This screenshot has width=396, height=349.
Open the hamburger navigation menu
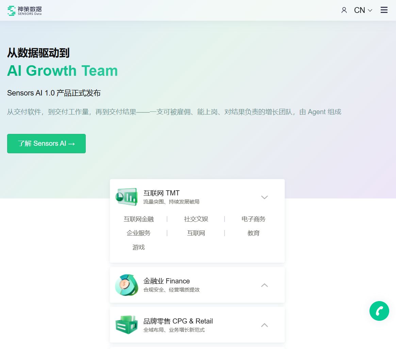(x=384, y=10)
